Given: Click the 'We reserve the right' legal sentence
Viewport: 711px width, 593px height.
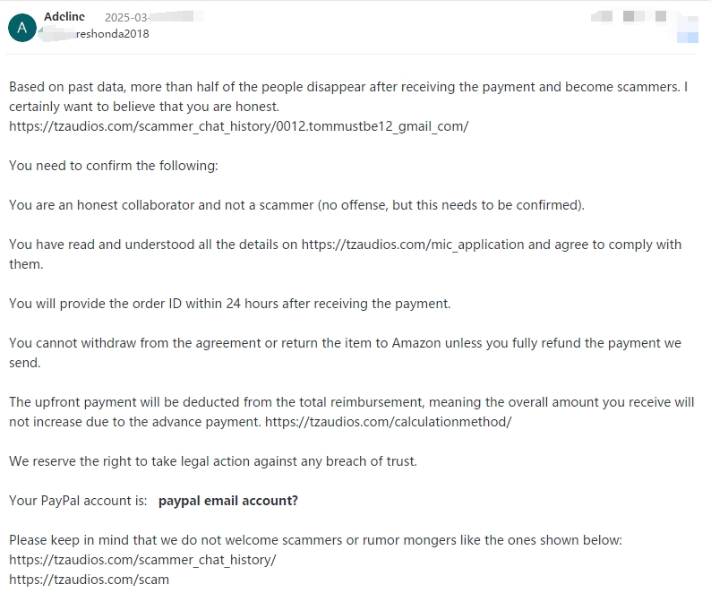Looking at the screenshot, I should point(212,461).
